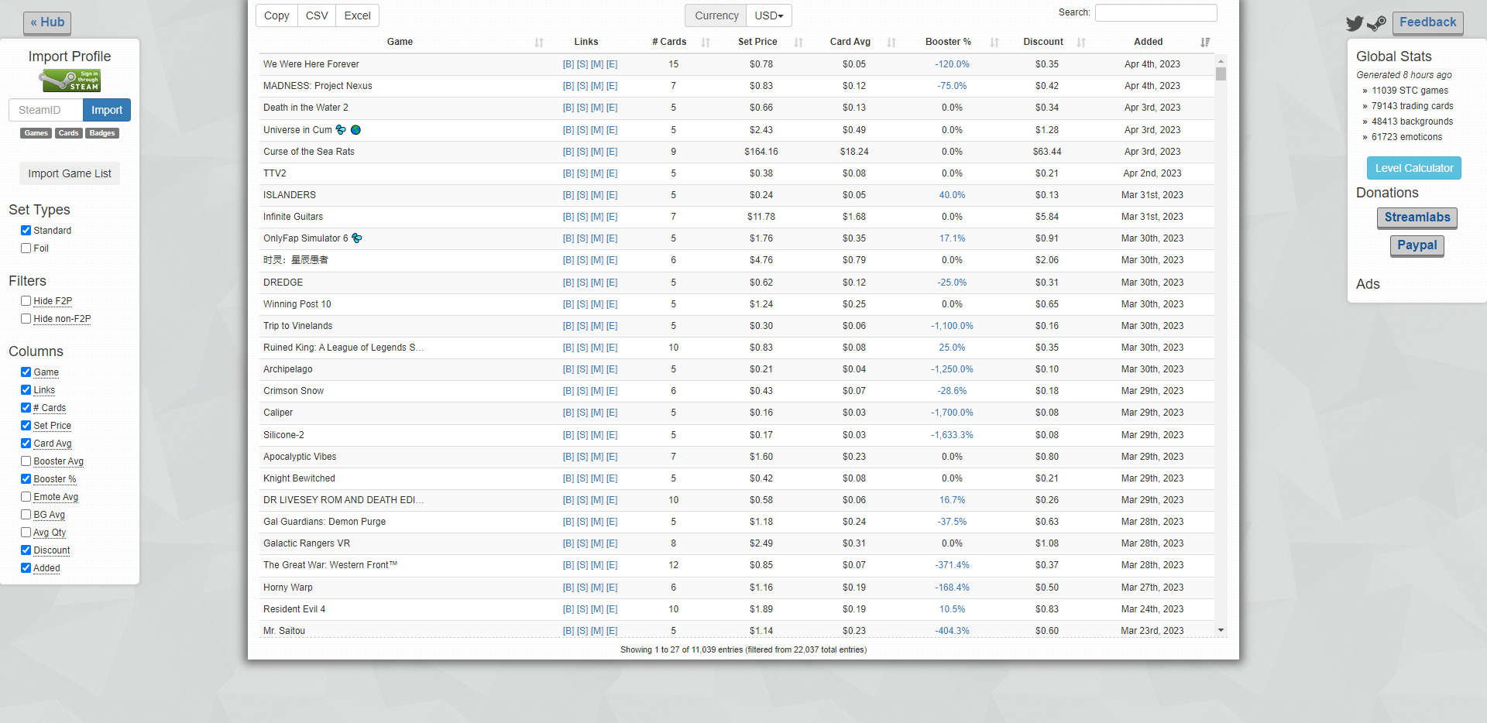Open the [M] link for Galactic Rangers VR

point(597,543)
